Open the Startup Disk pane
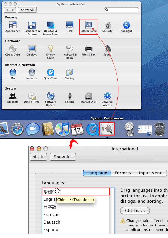The width and height of the screenshot is (168, 238). pyautogui.click(x=88, y=98)
